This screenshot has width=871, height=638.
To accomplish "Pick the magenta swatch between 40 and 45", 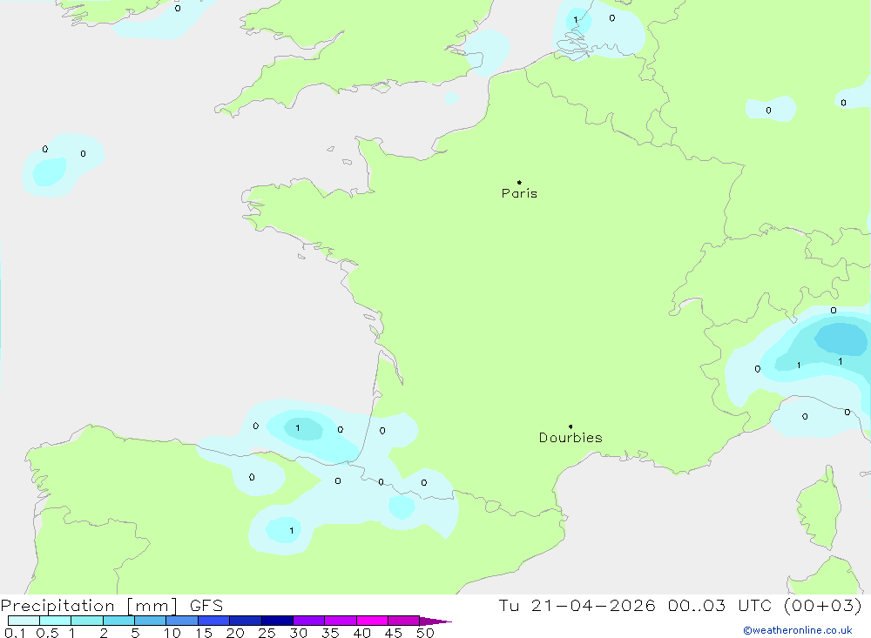I will click(x=372, y=621).
